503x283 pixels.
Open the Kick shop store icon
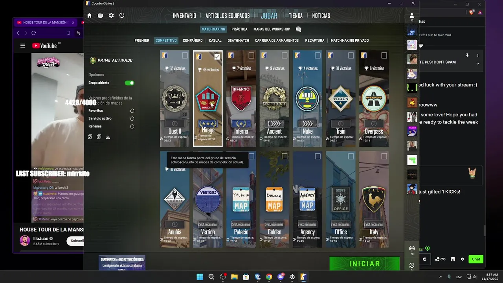pos(453,259)
